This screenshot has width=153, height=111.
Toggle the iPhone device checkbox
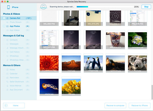(4, 7)
